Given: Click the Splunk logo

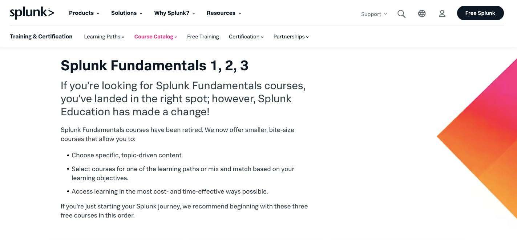Looking at the screenshot, I should click(32, 13).
